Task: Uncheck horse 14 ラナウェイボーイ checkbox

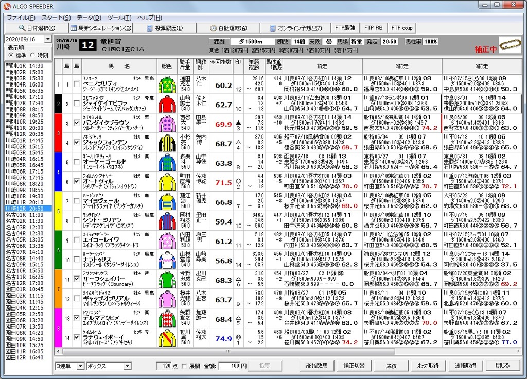Action: [77, 337]
